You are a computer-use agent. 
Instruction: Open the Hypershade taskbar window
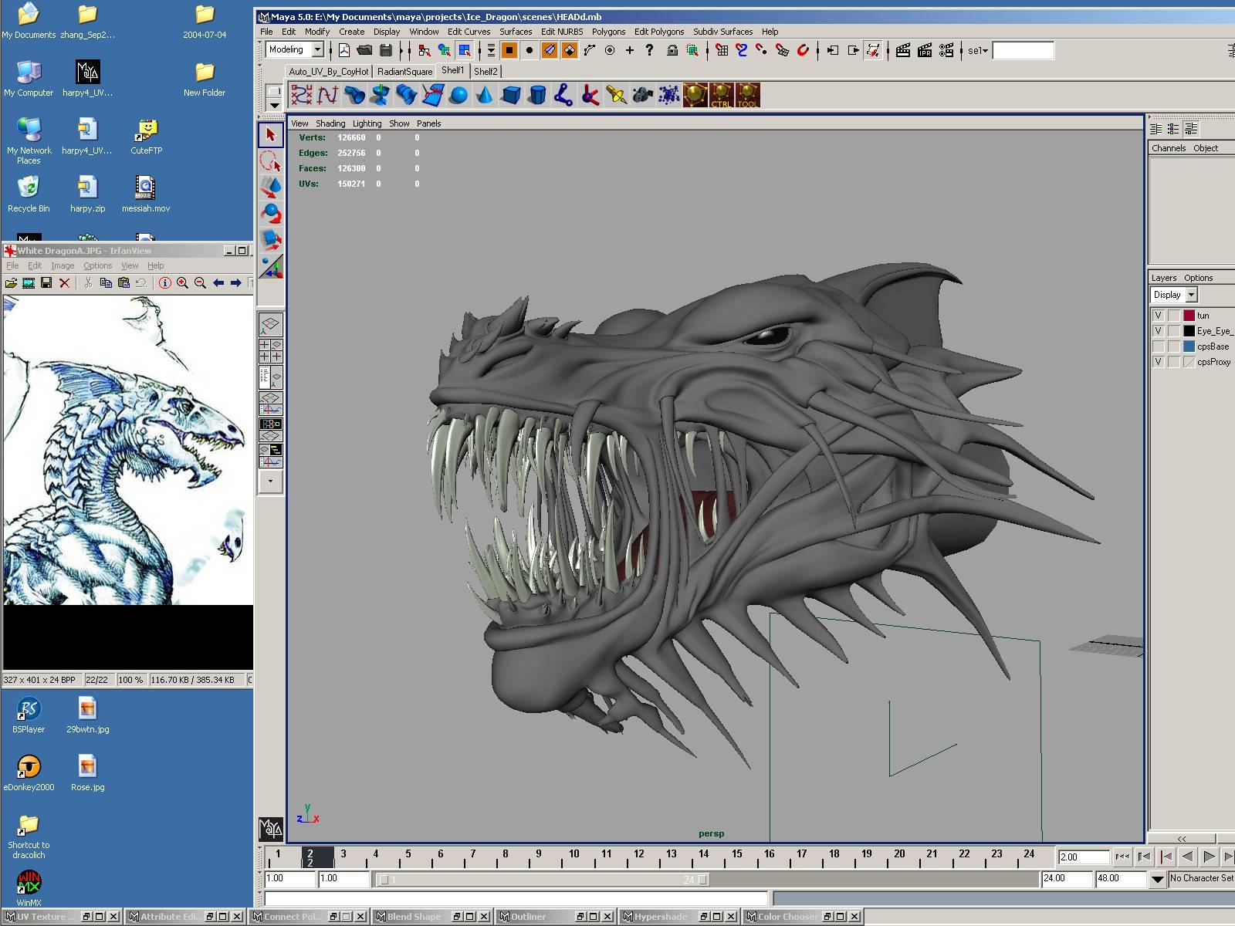pos(660,917)
